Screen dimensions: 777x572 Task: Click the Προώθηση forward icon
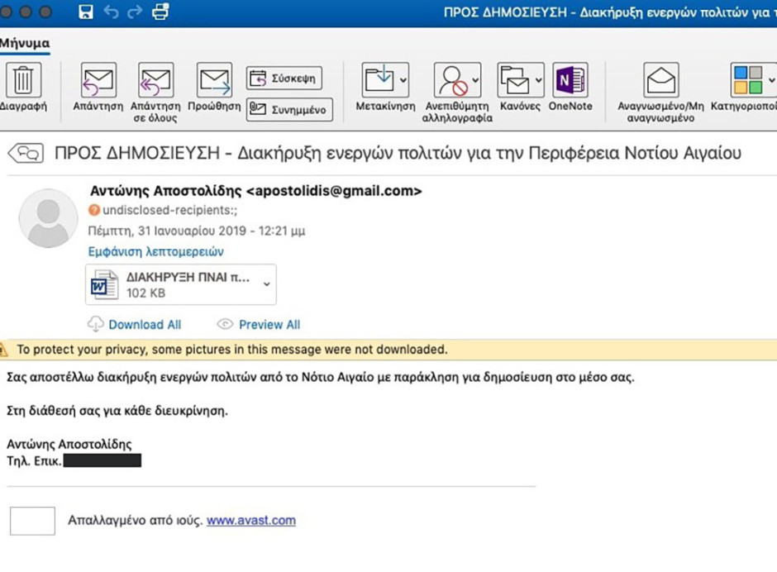pos(214,80)
